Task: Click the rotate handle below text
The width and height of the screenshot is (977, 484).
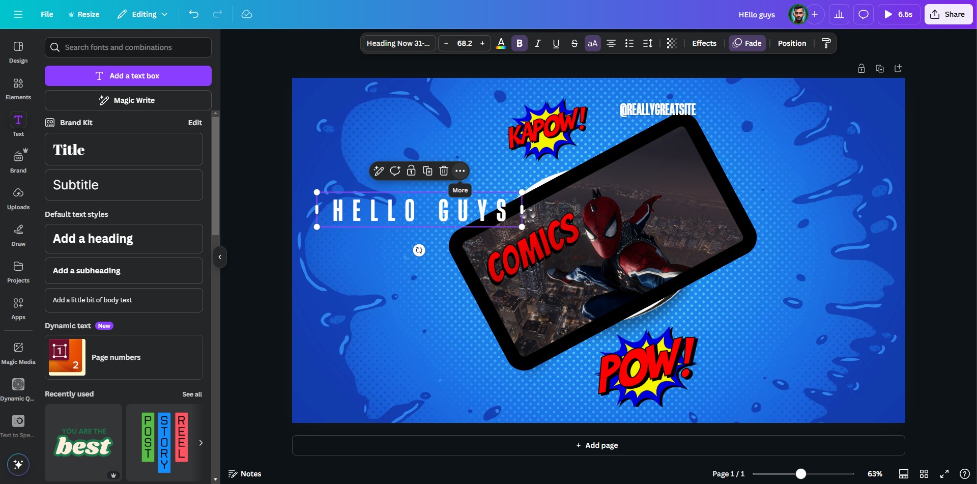Action: coord(419,250)
